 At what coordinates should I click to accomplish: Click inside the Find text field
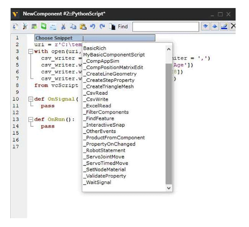tap(165, 26)
